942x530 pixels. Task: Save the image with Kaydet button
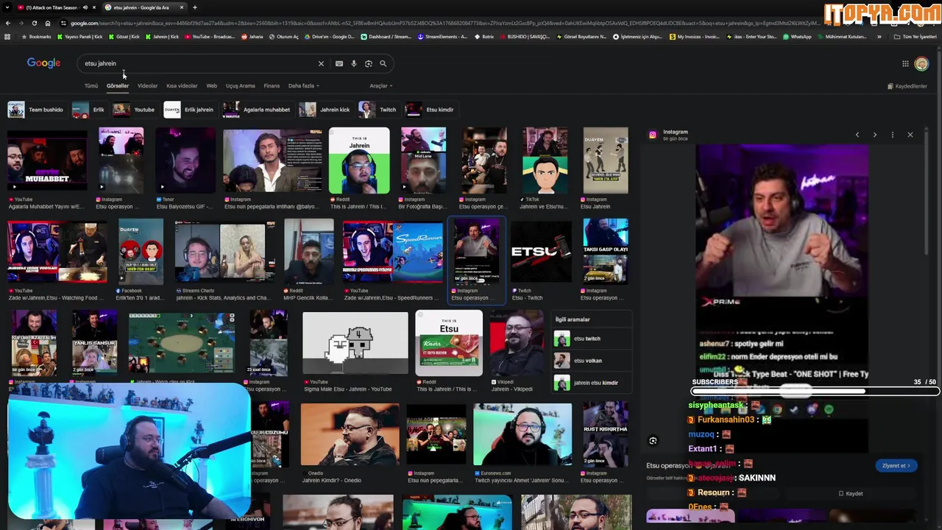[x=850, y=494]
